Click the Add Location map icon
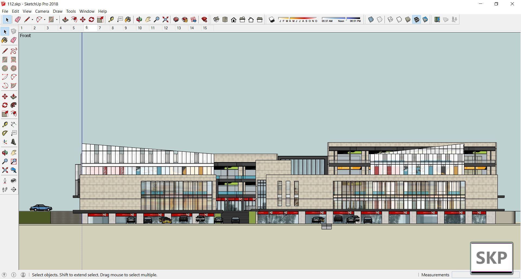Viewport: 521px width, 279px height. tap(437, 20)
